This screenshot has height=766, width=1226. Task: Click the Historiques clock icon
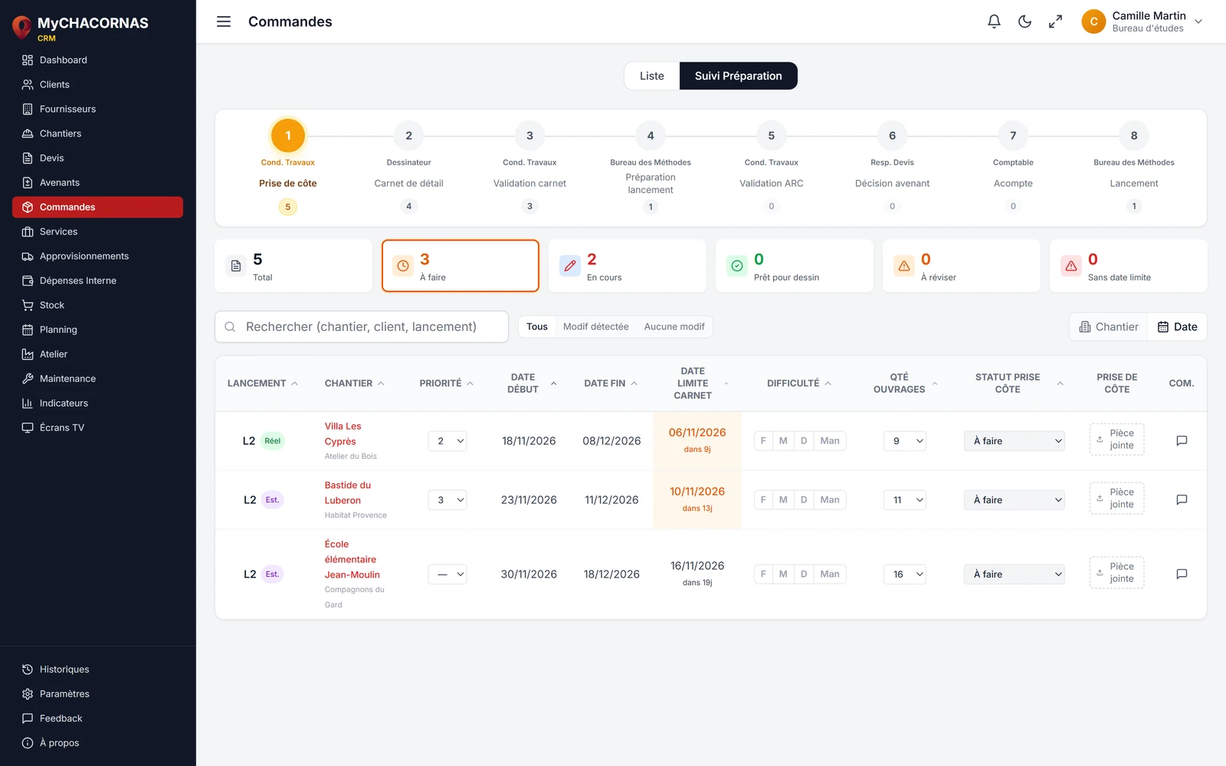click(x=28, y=669)
